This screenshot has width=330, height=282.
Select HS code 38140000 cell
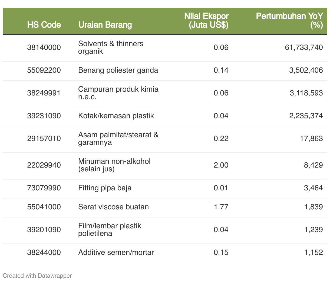point(44,47)
